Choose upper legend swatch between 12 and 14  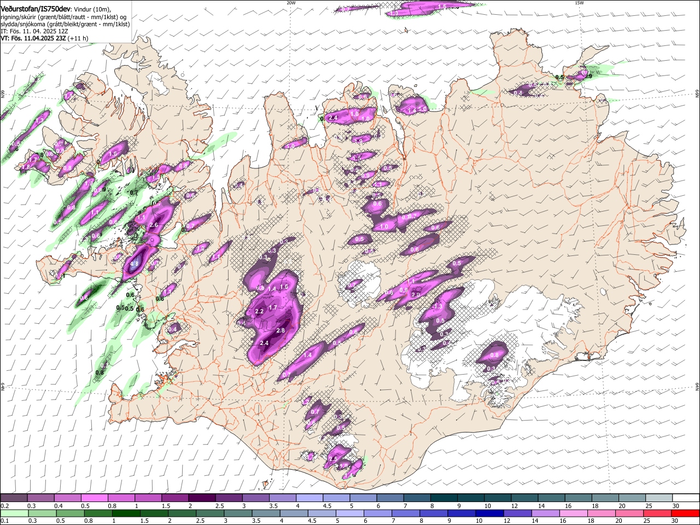(524, 498)
